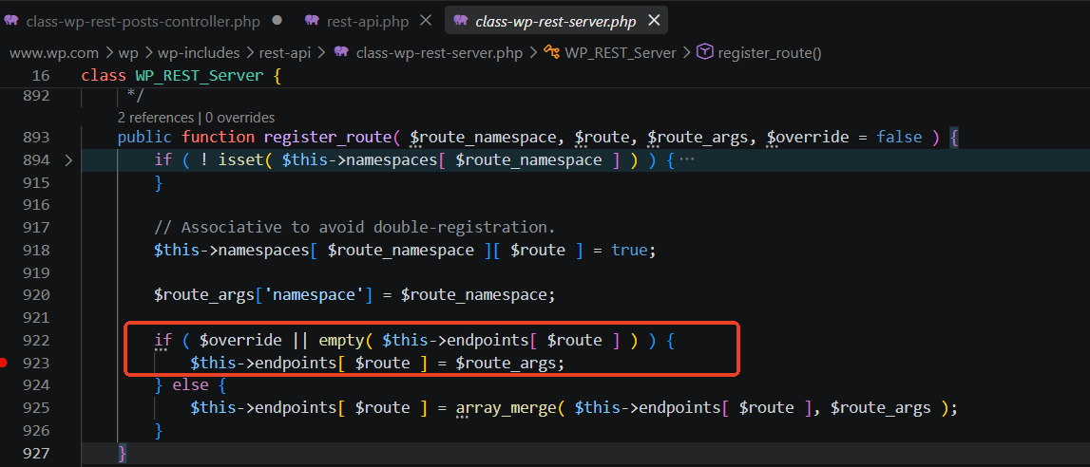The height and width of the screenshot is (467, 1090).
Task: Select the class-wp-rest-server.php tab
Action: [555, 22]
